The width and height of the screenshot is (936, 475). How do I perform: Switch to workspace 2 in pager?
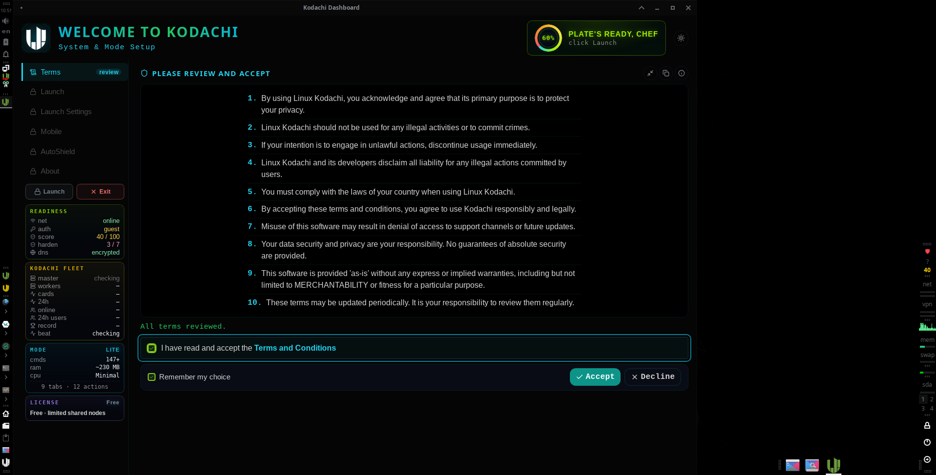click(932, 399)
